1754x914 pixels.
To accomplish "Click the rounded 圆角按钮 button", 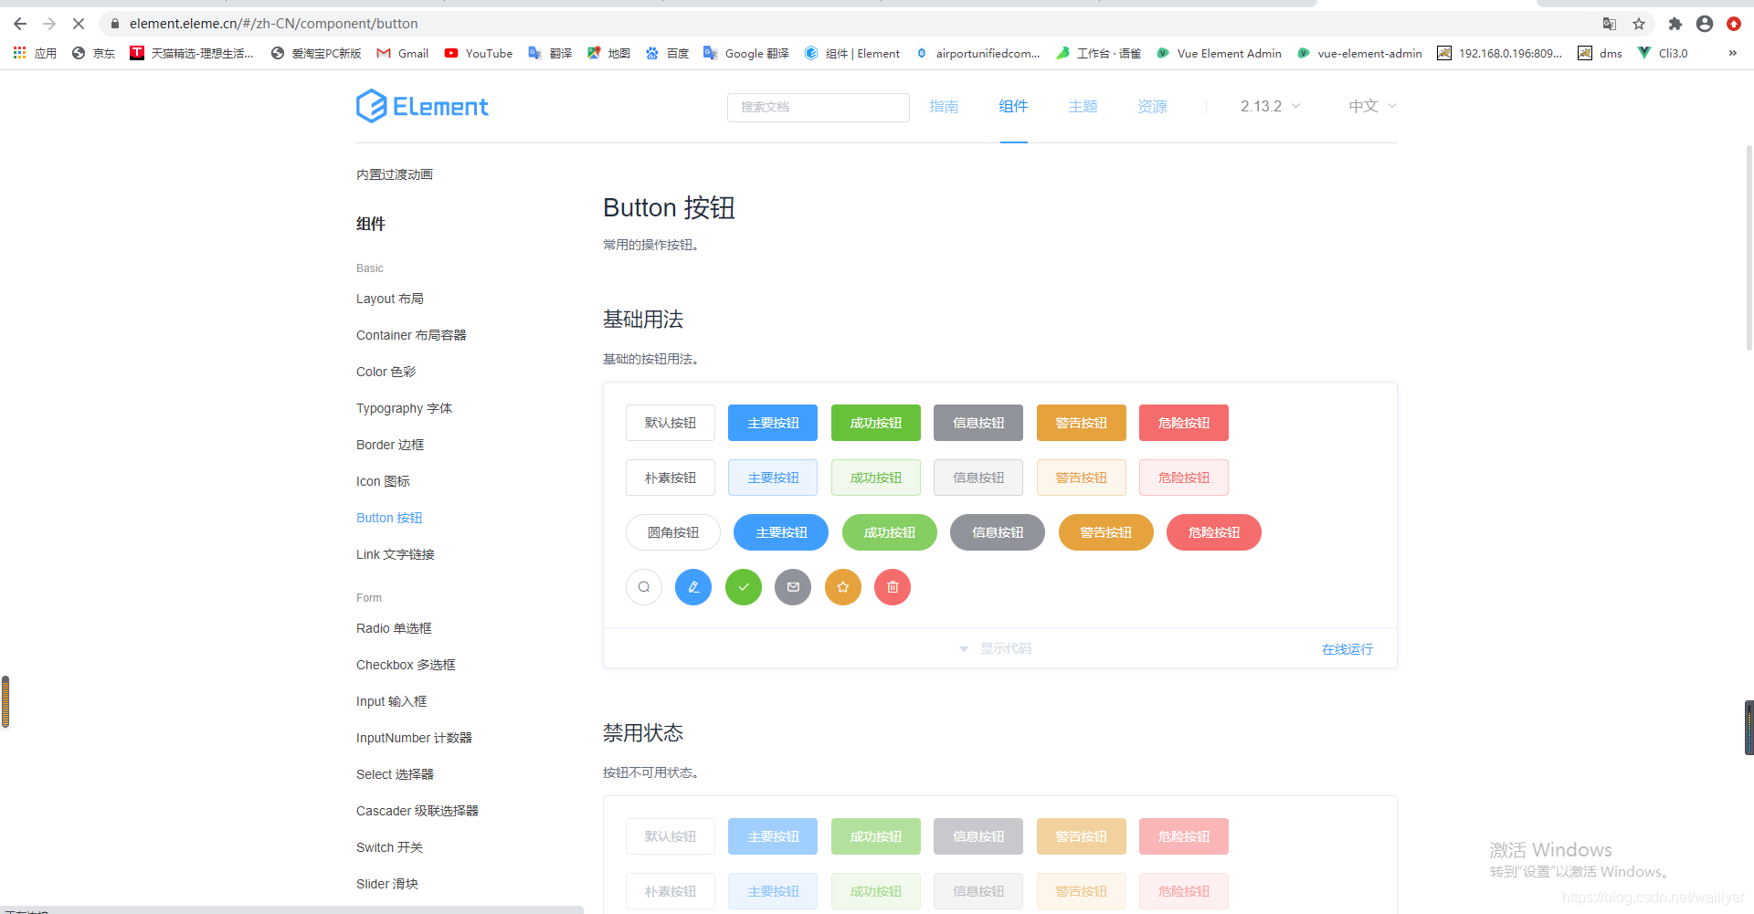I will pyautogui.click(x=673, y=532).
